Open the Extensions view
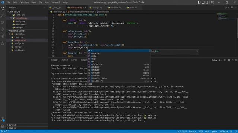The width and height of the screenshot is (238, 133). pyautogui.click(x=3, y=36)
